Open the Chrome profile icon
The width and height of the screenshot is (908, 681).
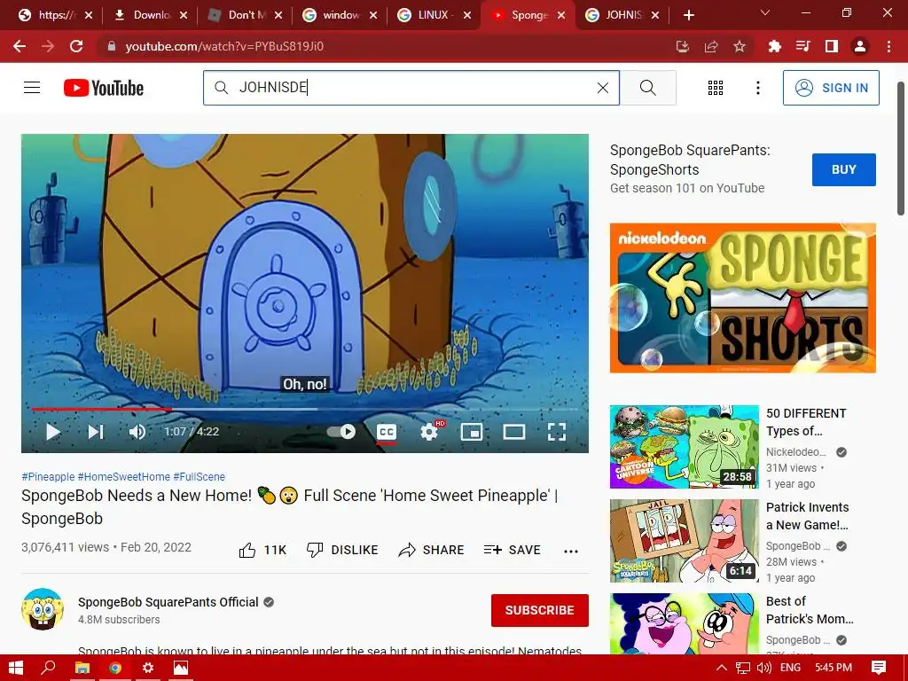[860, 46]
